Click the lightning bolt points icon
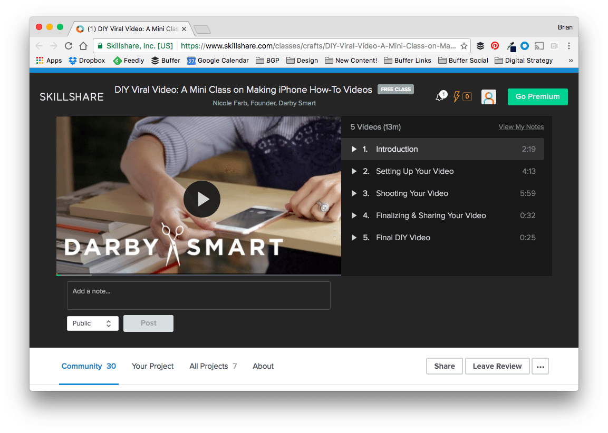This screenshot has width=608, height=433. click(456, 96)
